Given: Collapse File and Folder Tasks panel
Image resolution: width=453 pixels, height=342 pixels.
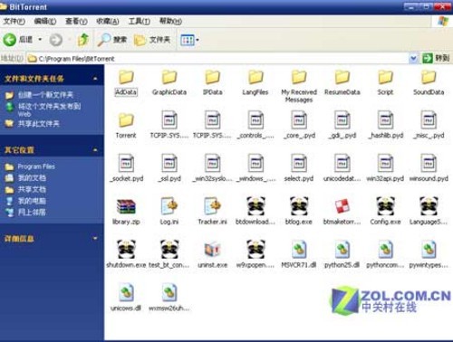Looking at the screenshot, I should pyautogui.click(x=95, y=79).
